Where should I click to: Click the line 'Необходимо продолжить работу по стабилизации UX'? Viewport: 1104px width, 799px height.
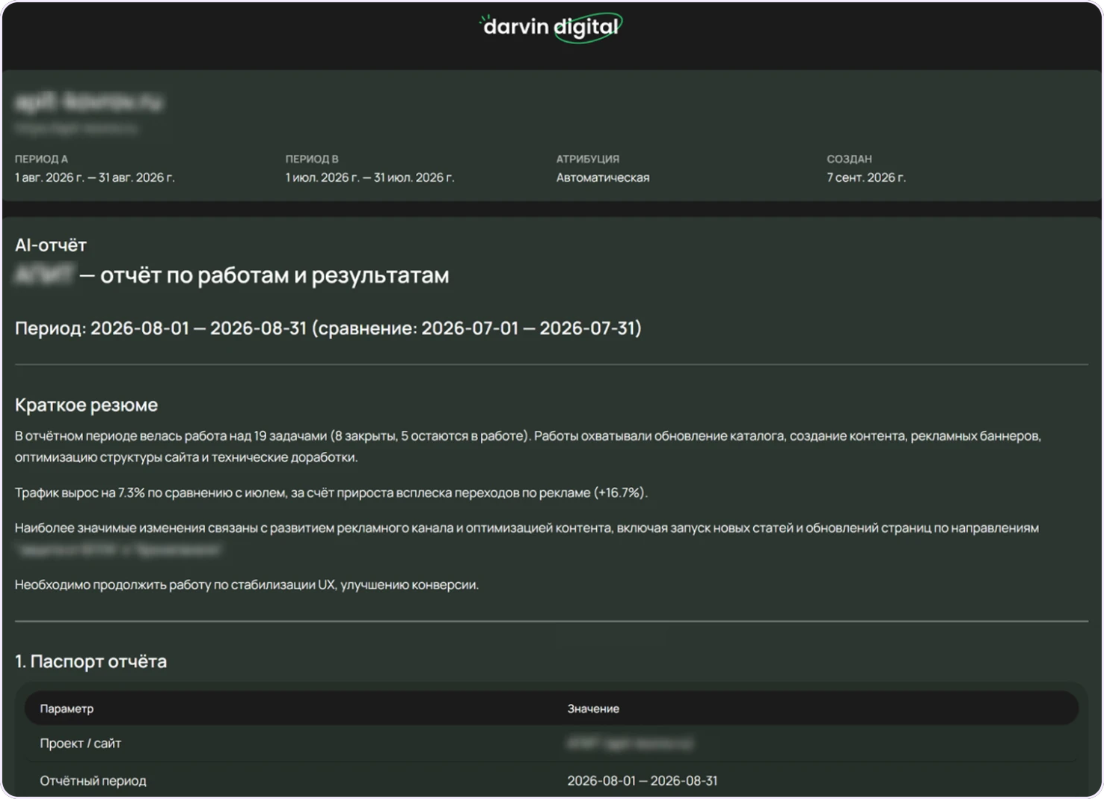tap(247, 584)
